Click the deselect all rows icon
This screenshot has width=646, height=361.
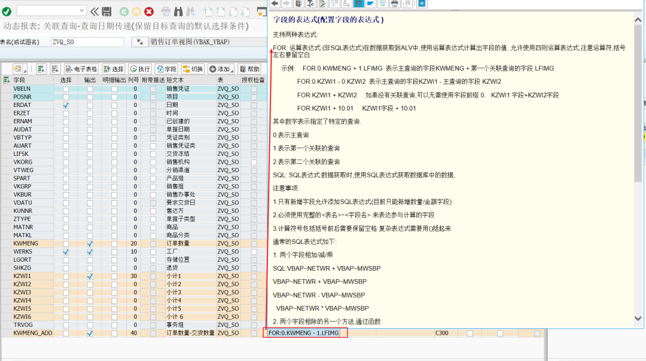(55, 69)
